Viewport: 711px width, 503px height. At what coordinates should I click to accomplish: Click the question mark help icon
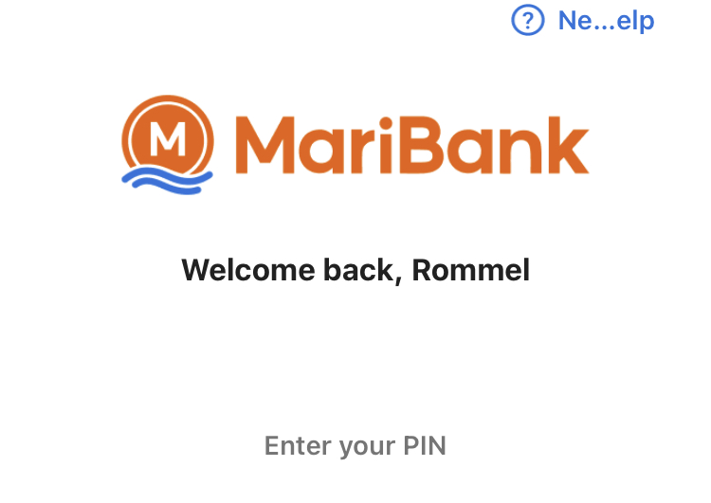click(x=527, y=20)
